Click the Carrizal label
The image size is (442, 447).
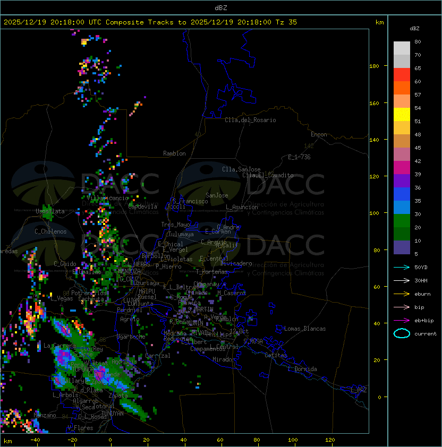(158, 356)
